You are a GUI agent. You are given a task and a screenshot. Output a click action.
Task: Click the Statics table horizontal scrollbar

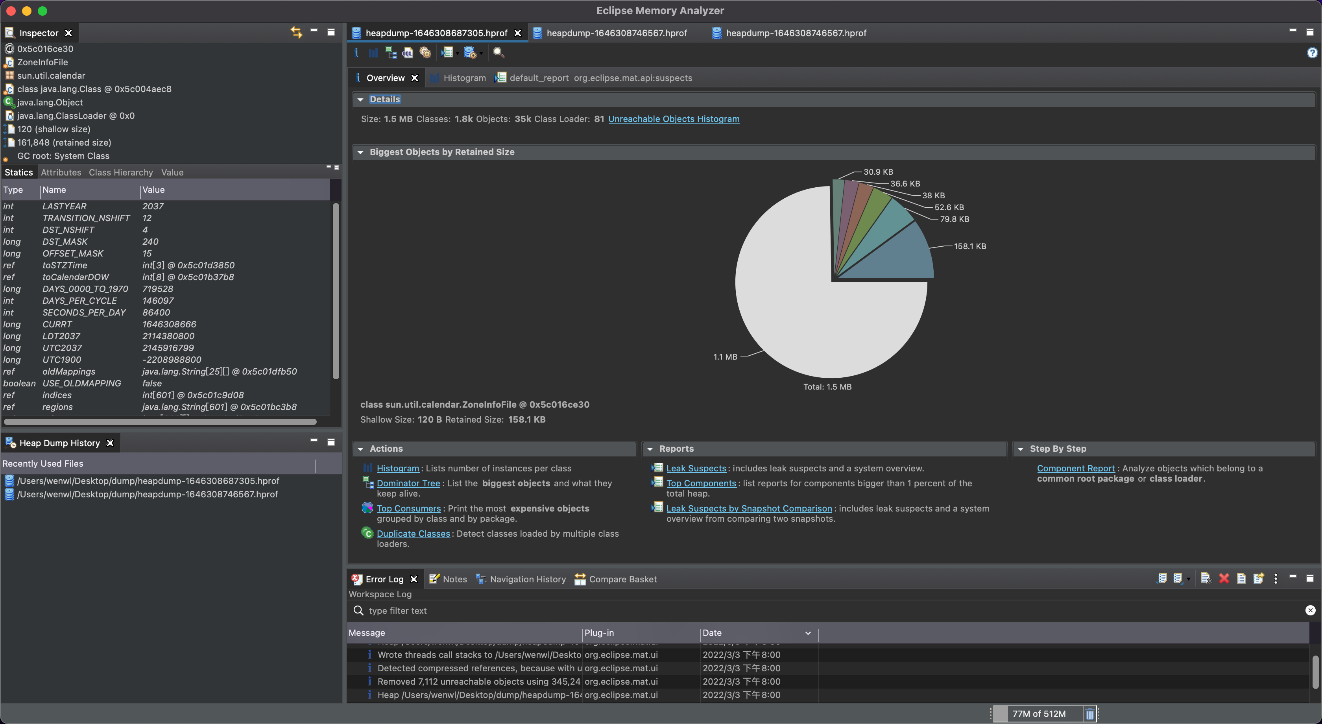(160, 422)
